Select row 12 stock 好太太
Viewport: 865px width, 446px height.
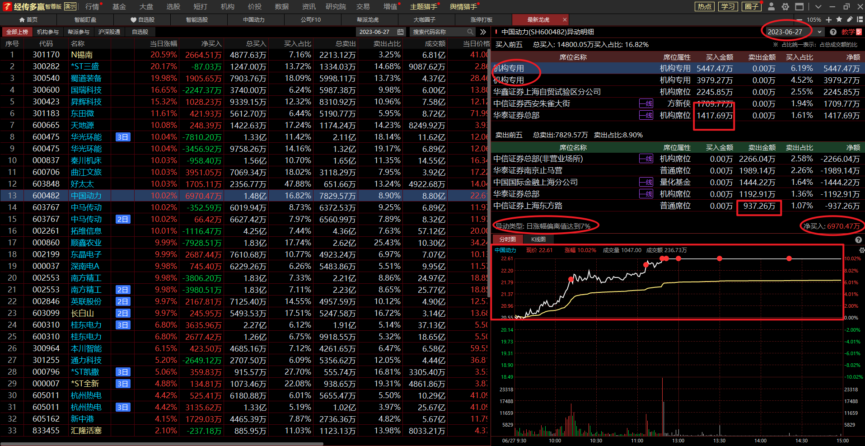tap(82, 184)
